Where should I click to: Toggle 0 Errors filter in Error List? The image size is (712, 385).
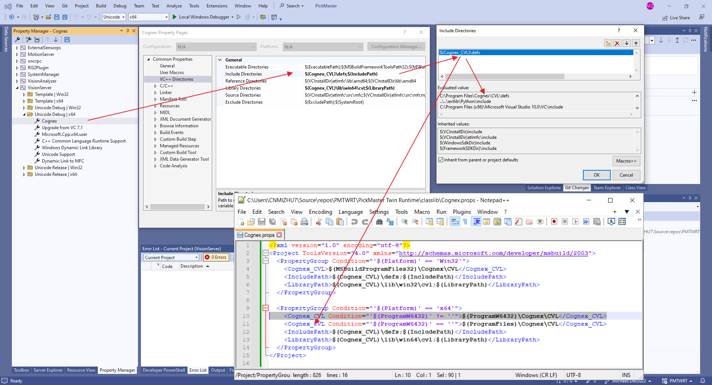point(216,257)
